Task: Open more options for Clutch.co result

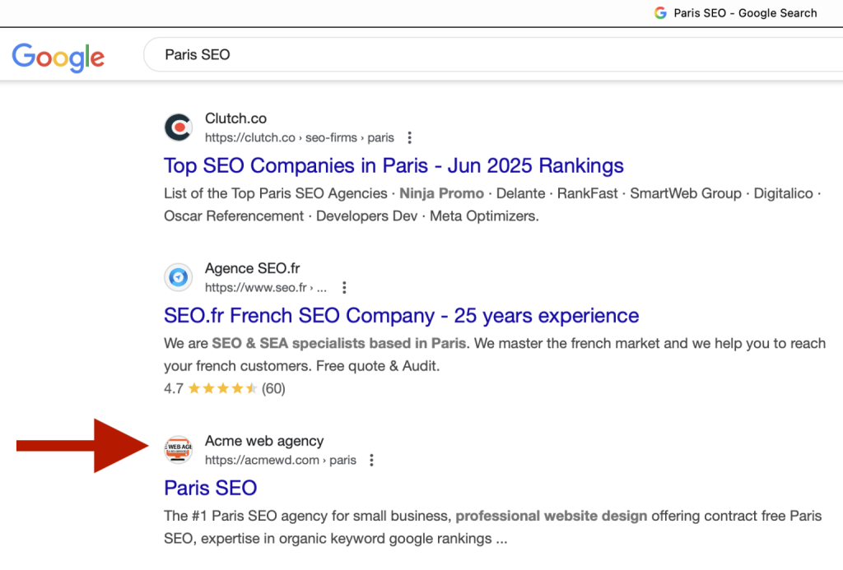Action: click(410, 137)
